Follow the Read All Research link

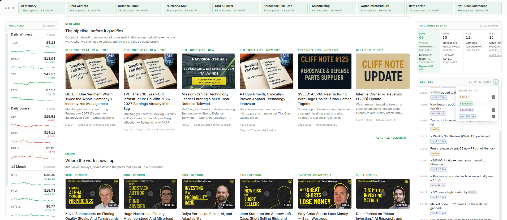[x=393, y=138]
